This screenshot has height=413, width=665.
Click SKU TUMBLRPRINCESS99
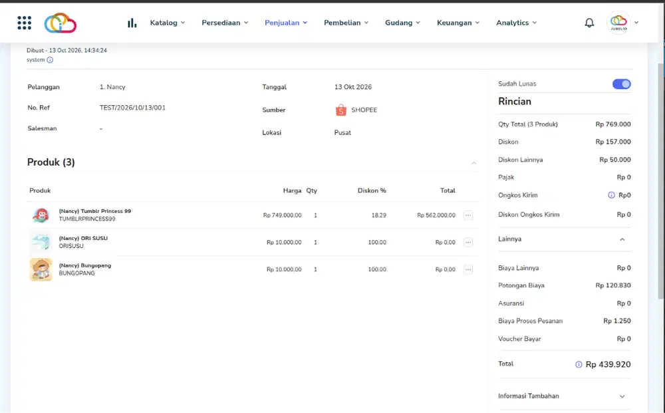[x=87, y=219]
